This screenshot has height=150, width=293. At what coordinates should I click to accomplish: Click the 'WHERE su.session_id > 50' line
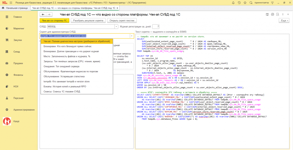(x=152, y=85)
